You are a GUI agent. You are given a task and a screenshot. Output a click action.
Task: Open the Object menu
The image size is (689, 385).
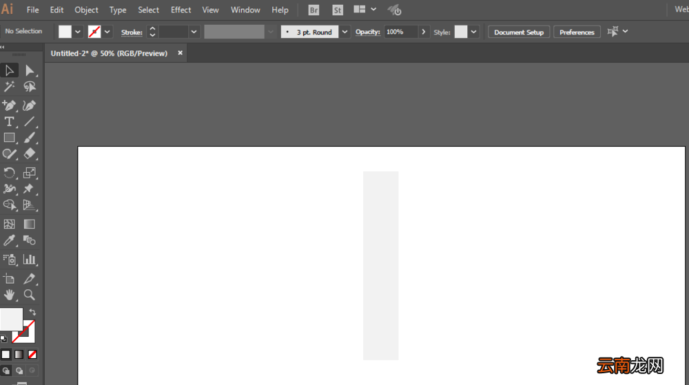coord(87,10)
